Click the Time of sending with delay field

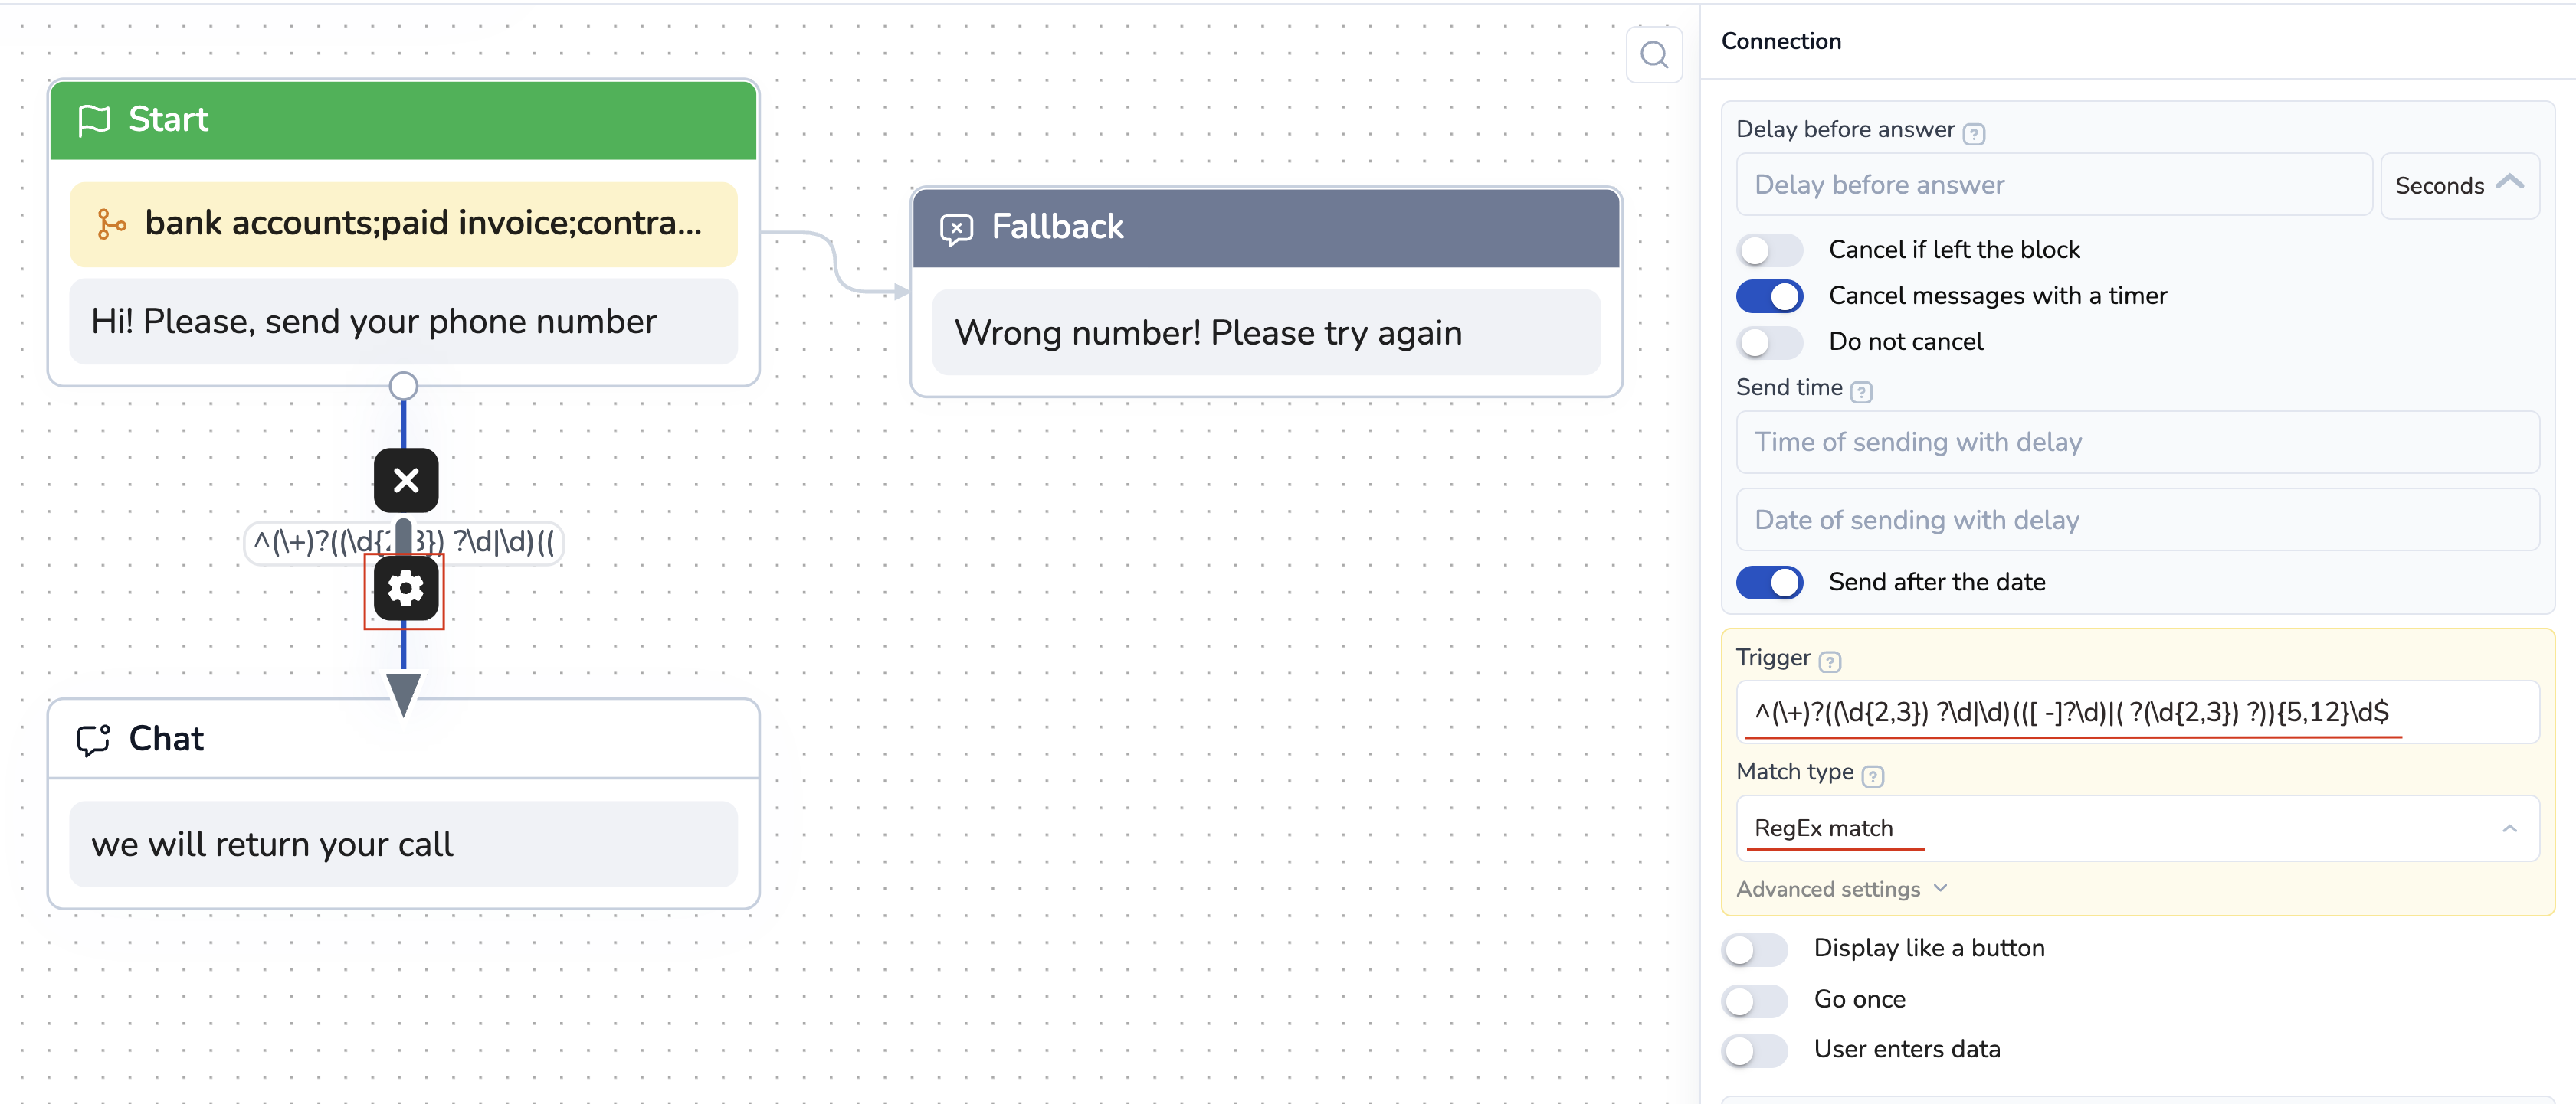tap(2137, 443)
